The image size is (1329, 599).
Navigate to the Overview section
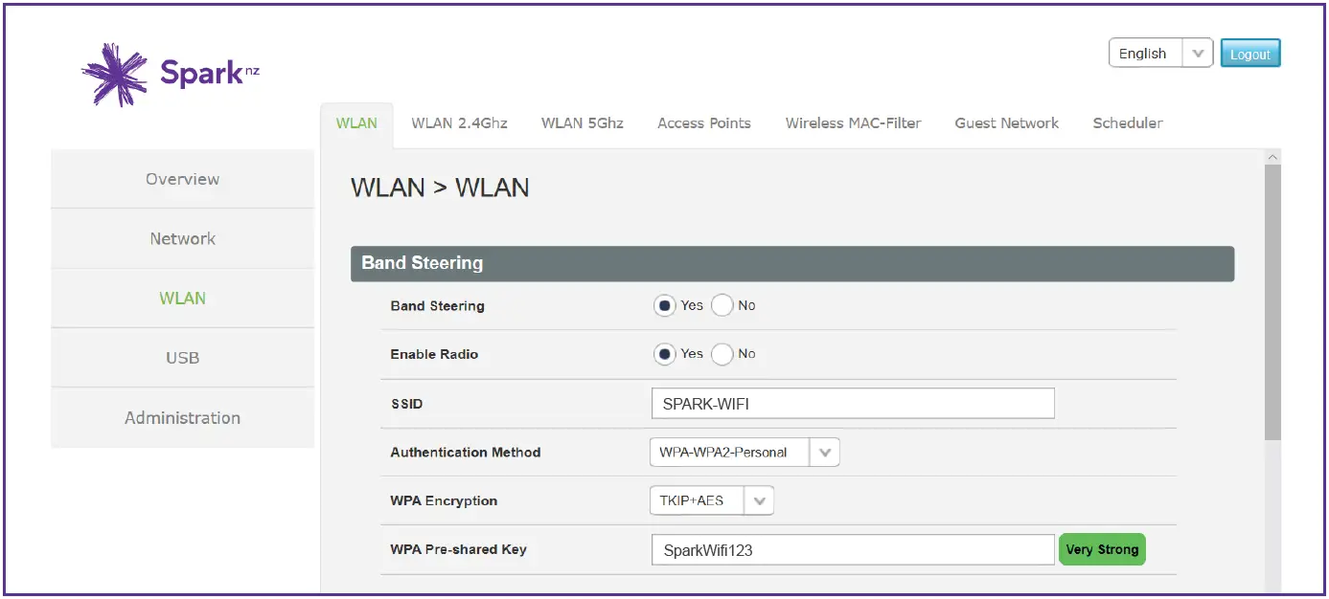click(182, 178)
